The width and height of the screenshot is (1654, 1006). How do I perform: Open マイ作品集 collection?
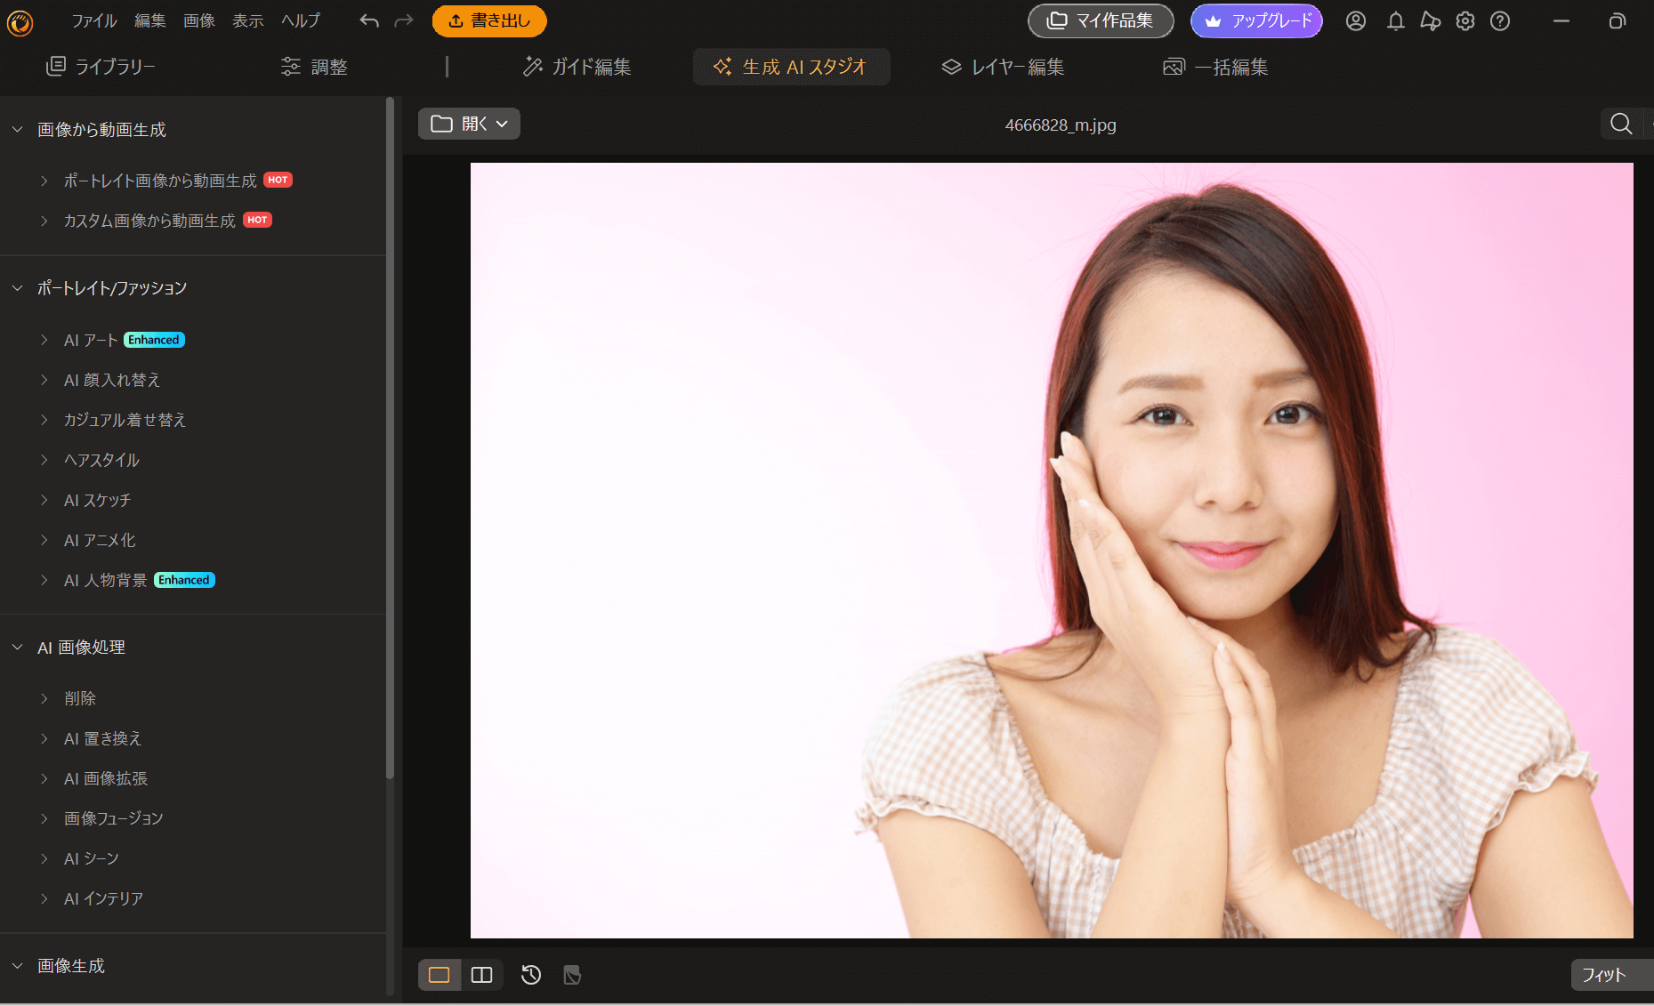tap(1100, 20)
